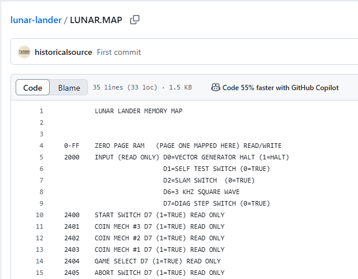
Task: Select line number 12
Action: 39,238
